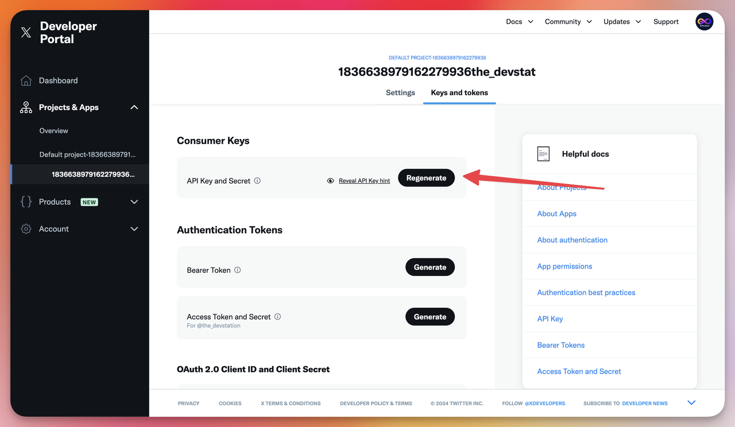Open the Dashboard home icon
Viewport: 735px width, 427px height.
point(26,81)
